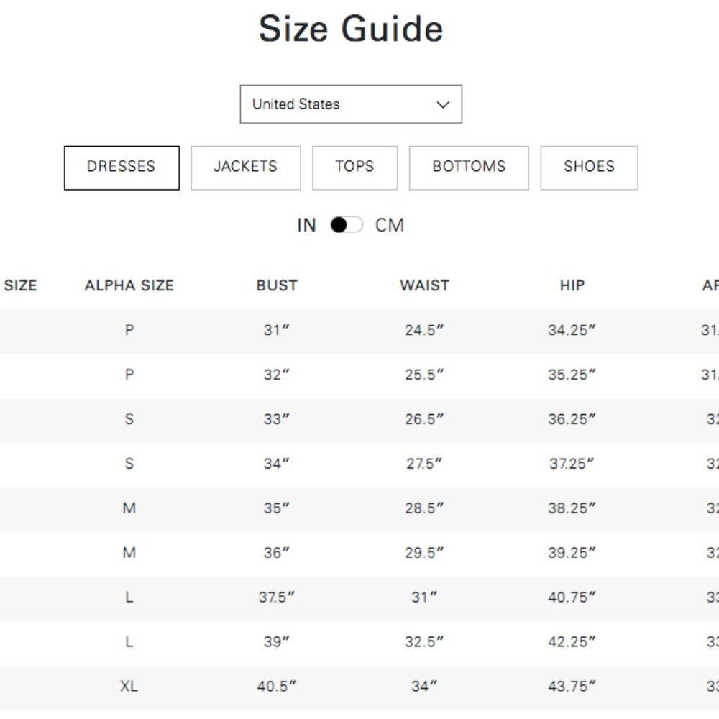The width and height of the screenshot is (719, 719).
Task: Select hip value 42.25″
Action: point(572,641)
